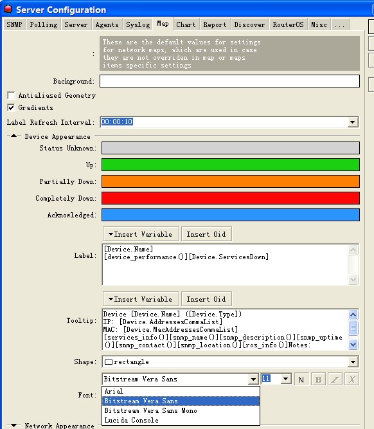Open the font name dropdown arrow
This screenshot has width=374, height=429.
(x=253, y=379)
